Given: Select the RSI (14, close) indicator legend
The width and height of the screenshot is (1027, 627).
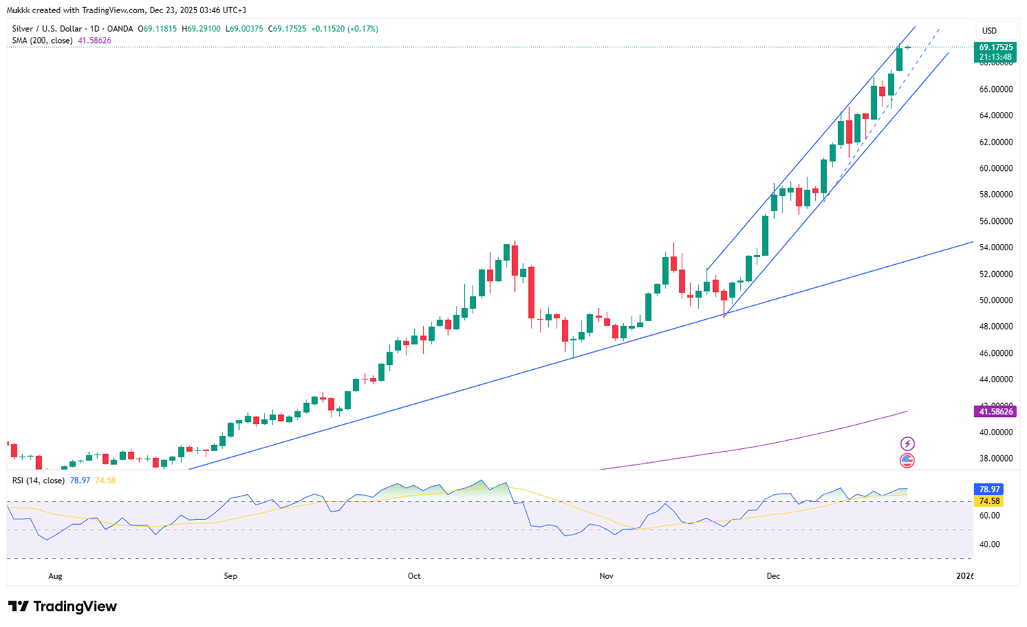Looking at the screenshot, I should coord(38,480).
